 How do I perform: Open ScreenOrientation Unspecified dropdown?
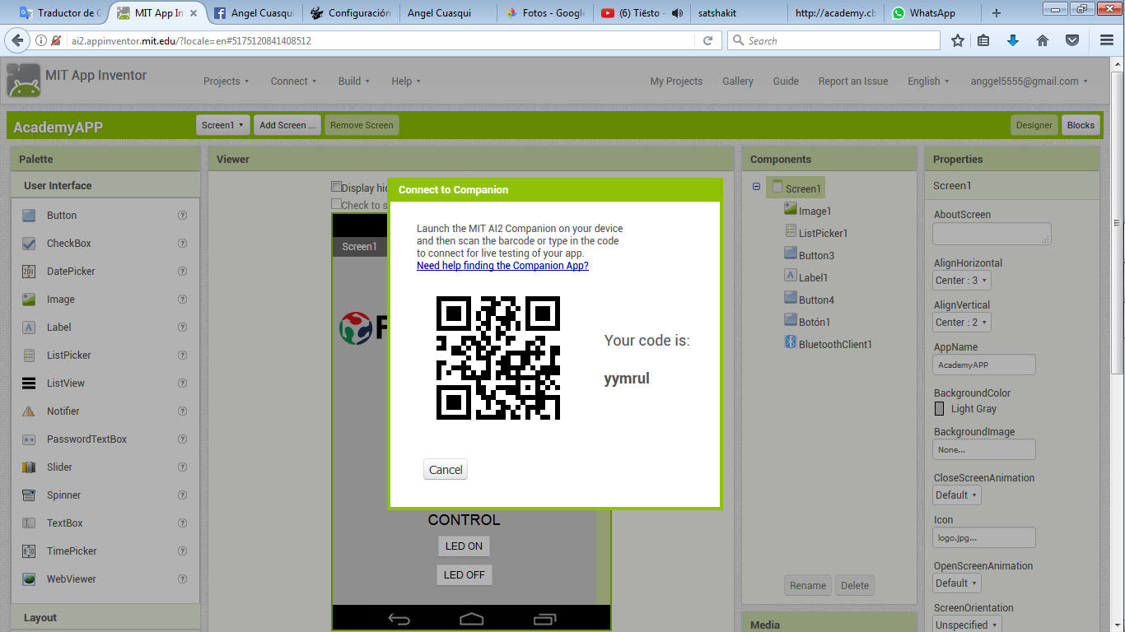(967, 625)
